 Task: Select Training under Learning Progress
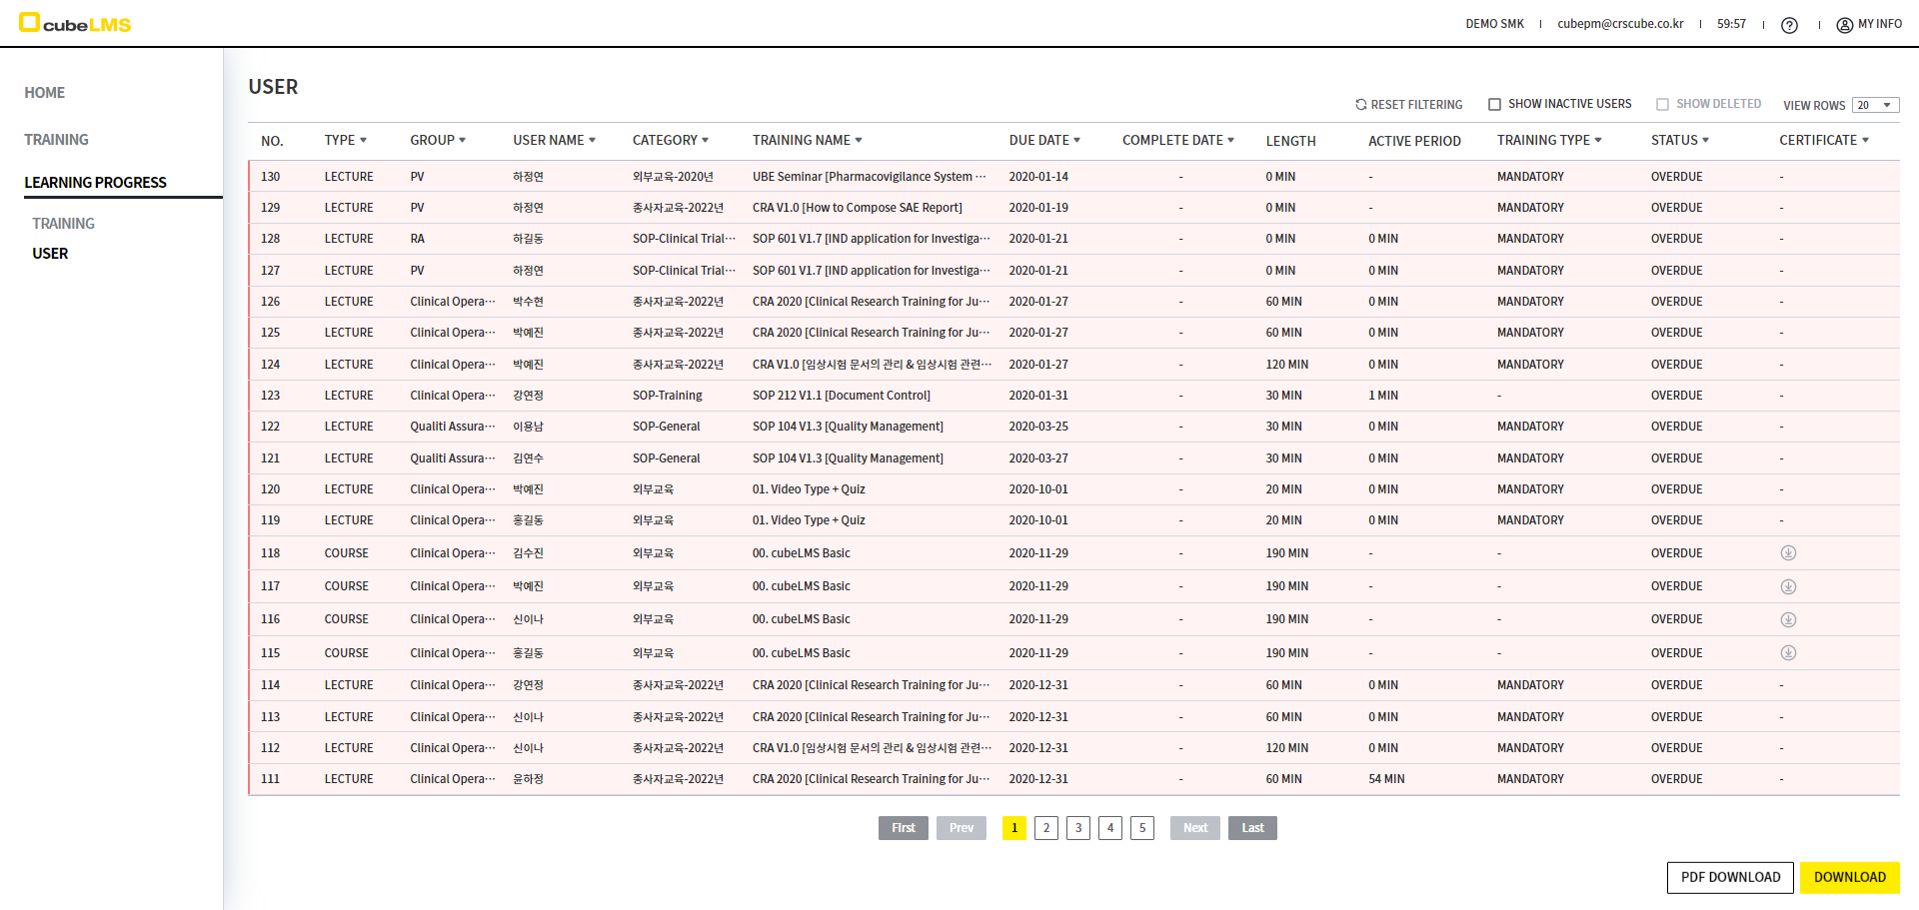pyautogui.click(x=63, y=224)
